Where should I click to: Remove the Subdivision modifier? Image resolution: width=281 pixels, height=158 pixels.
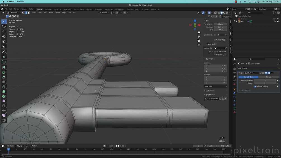point(274,73)
